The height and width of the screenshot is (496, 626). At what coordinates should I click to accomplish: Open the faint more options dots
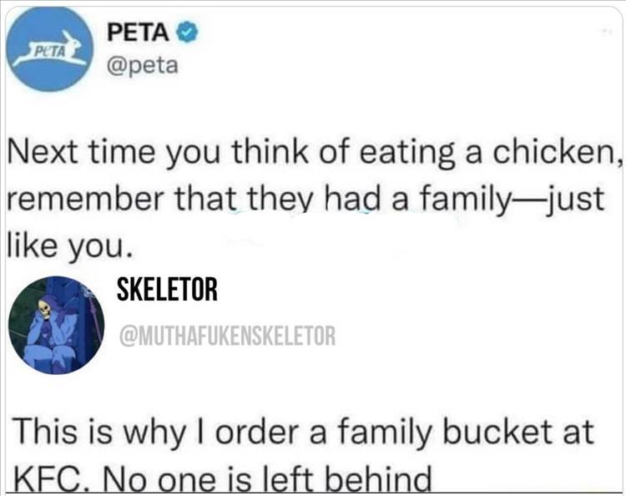pos(607,30)
